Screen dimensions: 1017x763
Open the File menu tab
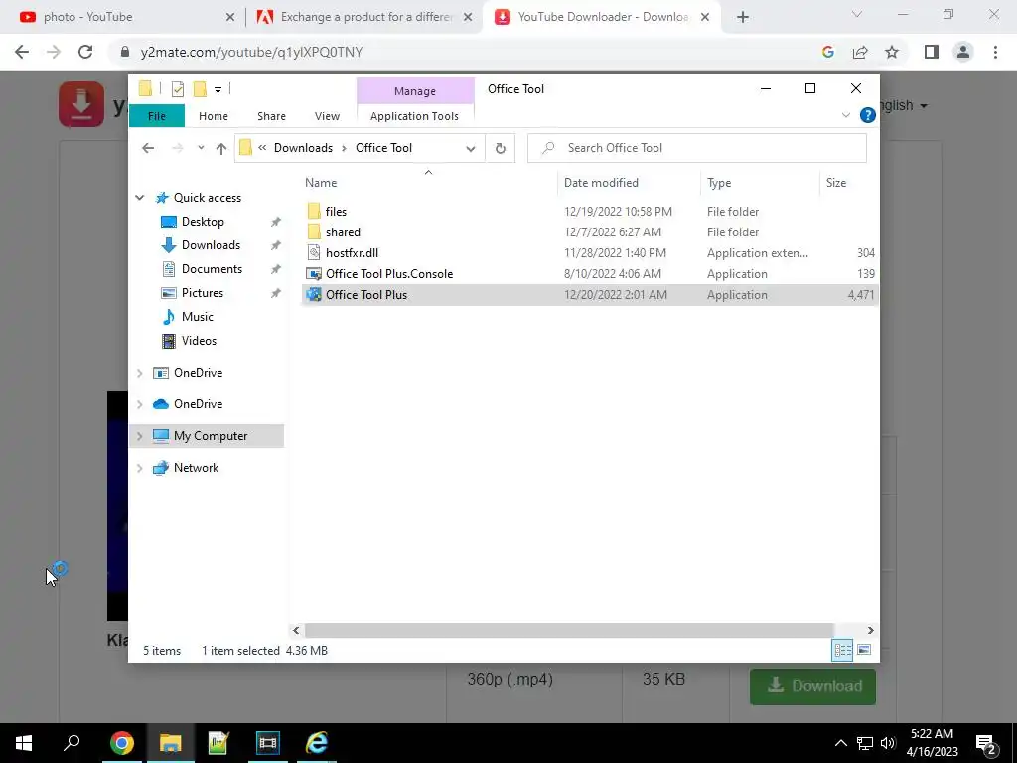(x=157, y=116)
